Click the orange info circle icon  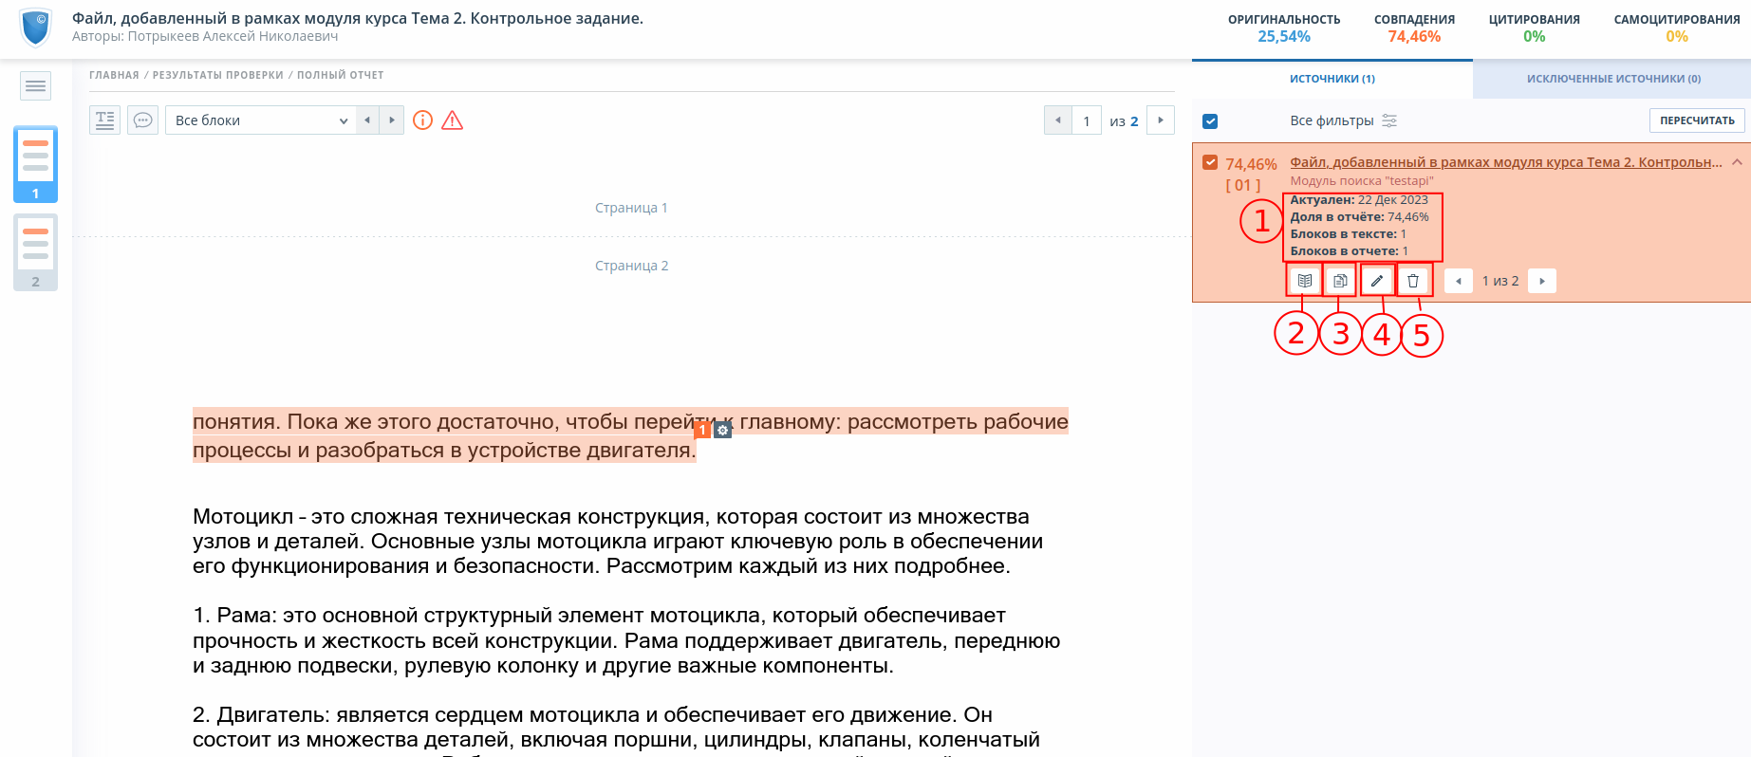pyautogui.click(x=423, y=120)
